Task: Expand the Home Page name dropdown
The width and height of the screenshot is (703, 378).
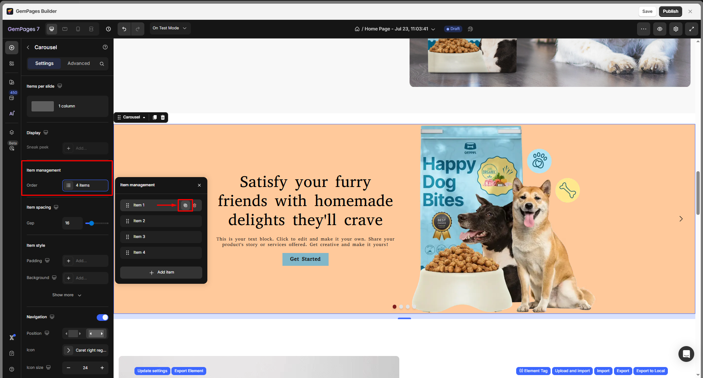Action: [x=433, y=29]
